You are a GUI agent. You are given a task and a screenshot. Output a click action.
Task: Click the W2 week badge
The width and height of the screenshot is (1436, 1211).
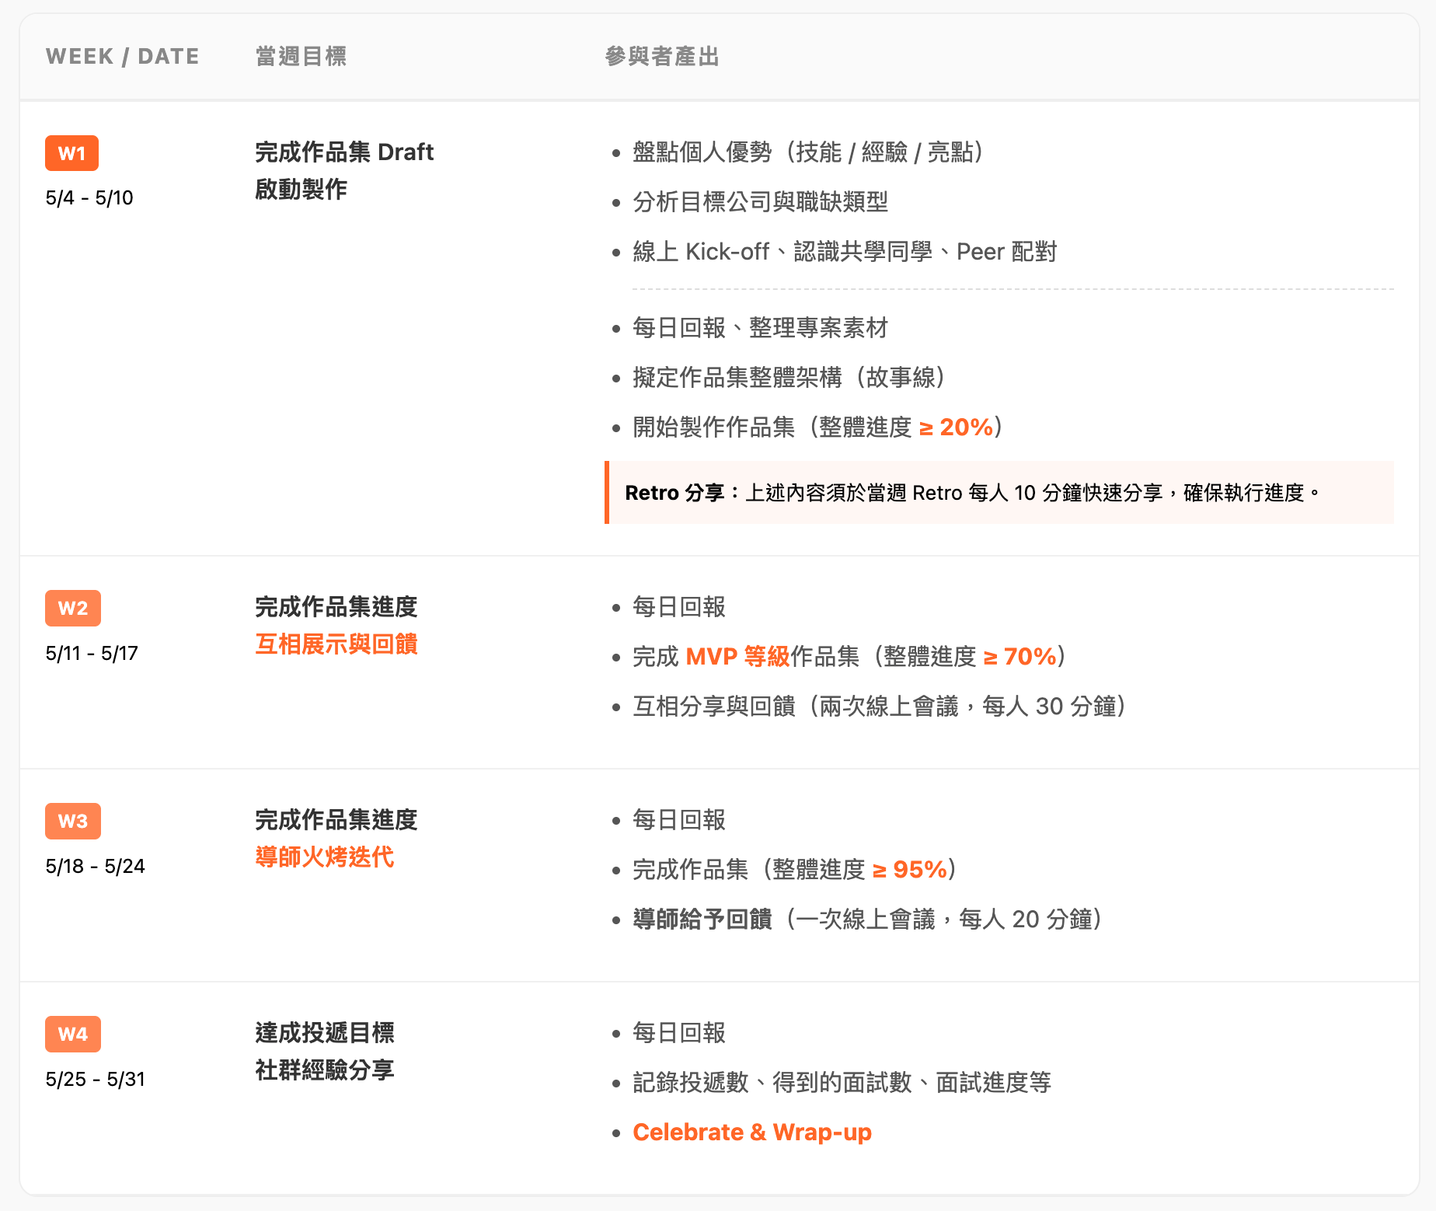[72, 608]
